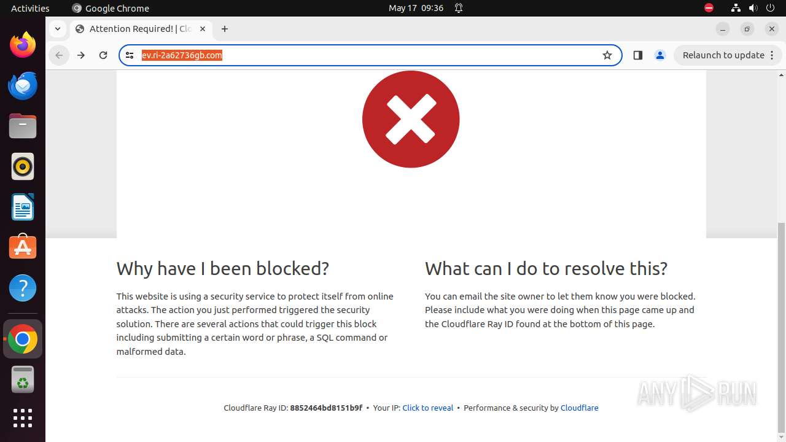Open Rhythmbox music player in dock

coord(23,166)
